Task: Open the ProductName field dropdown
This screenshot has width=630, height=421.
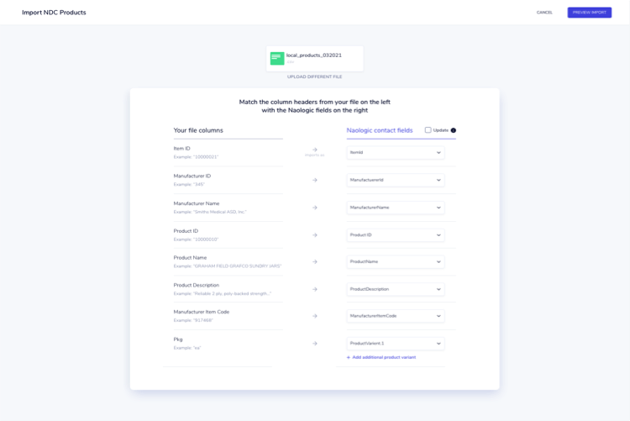Action: [x=396, y=262]
